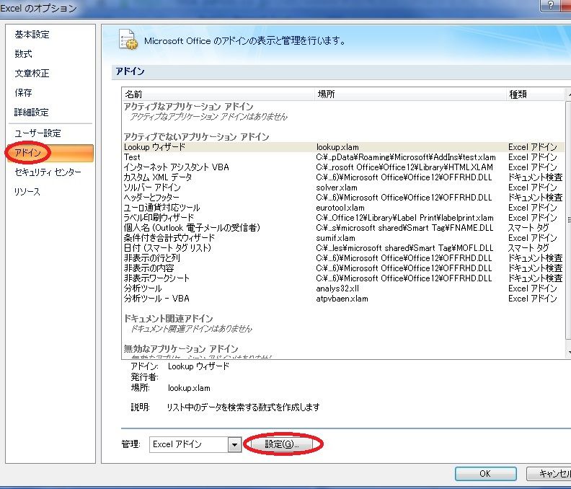Select the 非表示の内容 row
Image resolution: width=571 pixels, height=489 pixels.
click(343, 268)
